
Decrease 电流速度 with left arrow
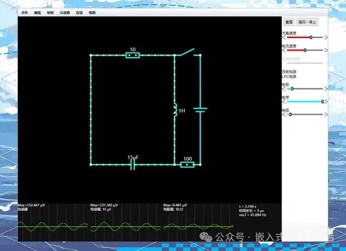click(284, 50)
